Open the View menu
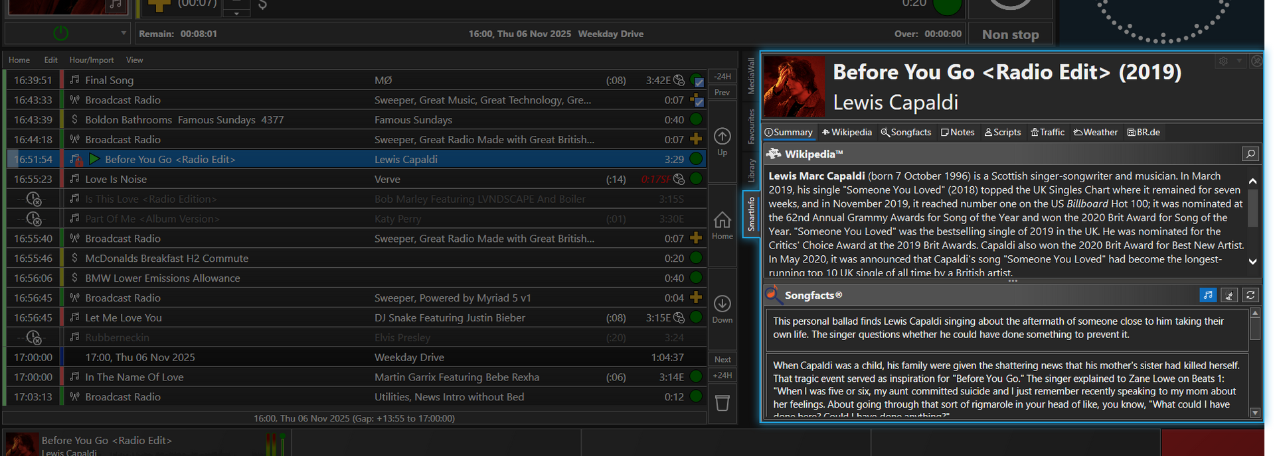Screen dimensions: 1275x456 [135, 60]
